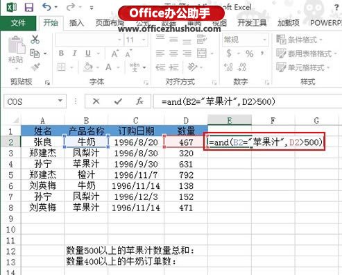This screenshot has height=275, width=342.
Task: Toggle Italic formatting
Action: pos(74,53)
